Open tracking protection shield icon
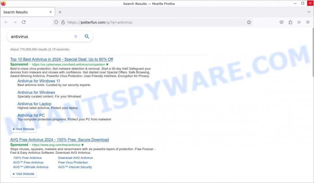Screen dimensions: 314x183 (56, 23)
